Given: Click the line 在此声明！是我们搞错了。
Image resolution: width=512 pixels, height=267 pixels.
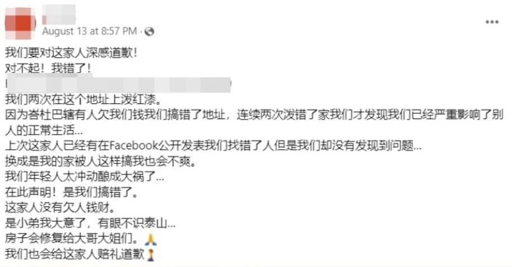Looking at the screenshot, I should tap(72, 192).
